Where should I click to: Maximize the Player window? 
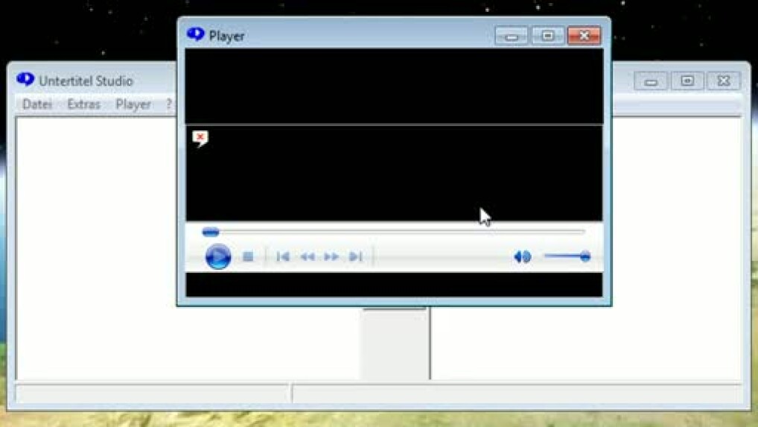(x=547, y=36)
